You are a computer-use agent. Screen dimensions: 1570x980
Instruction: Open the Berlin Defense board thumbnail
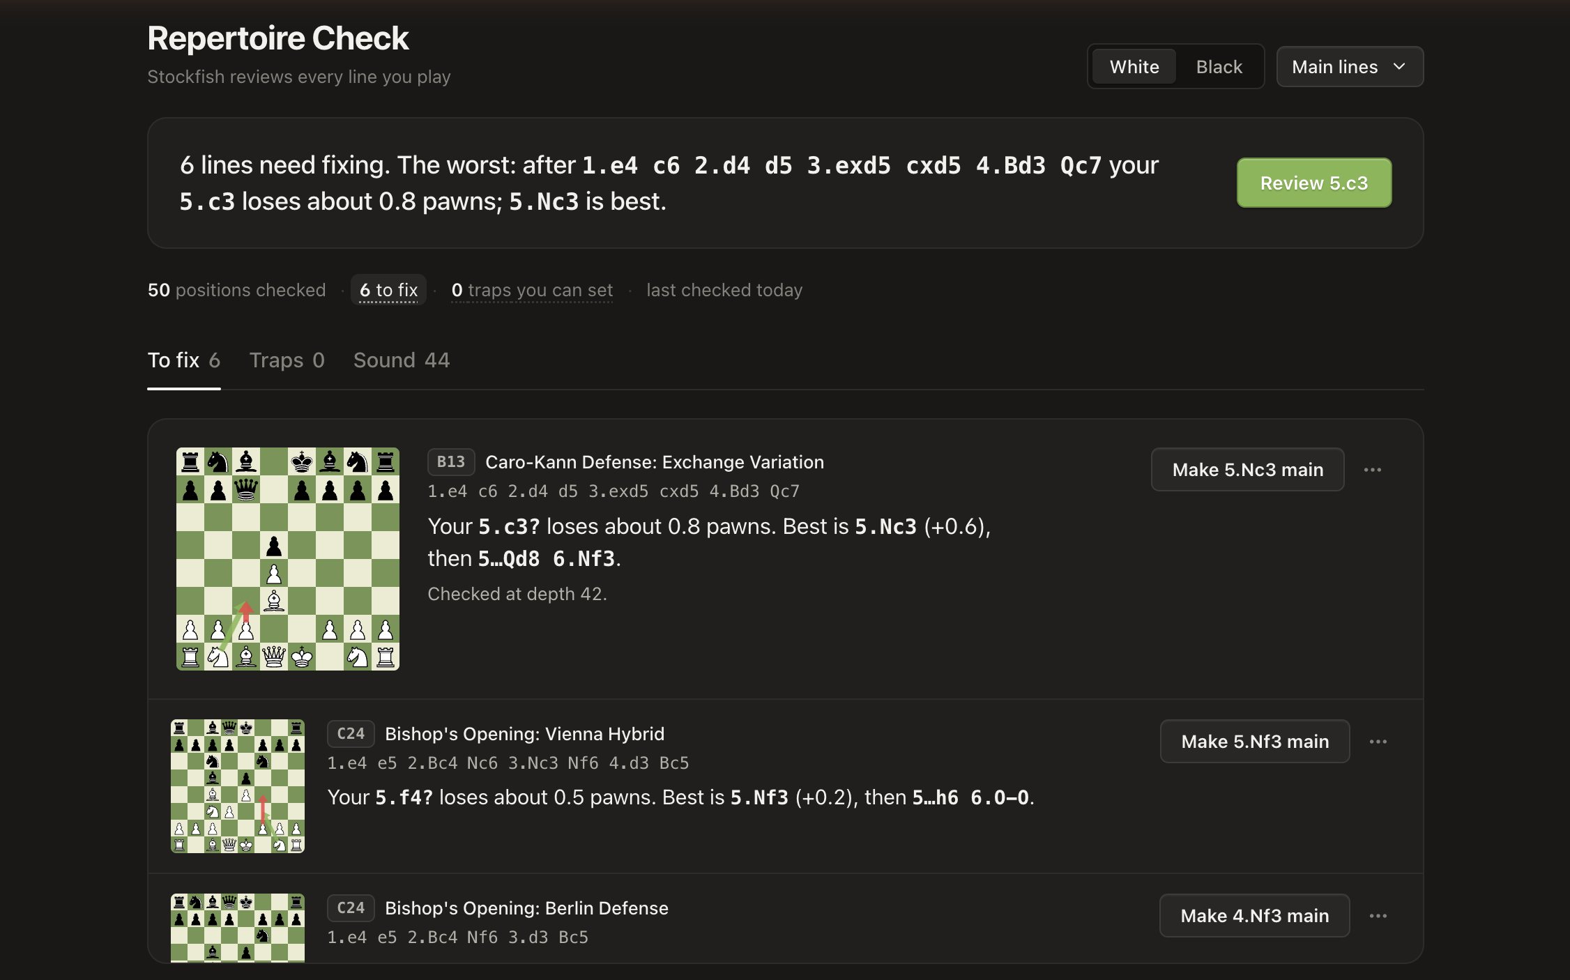point(238,928)
